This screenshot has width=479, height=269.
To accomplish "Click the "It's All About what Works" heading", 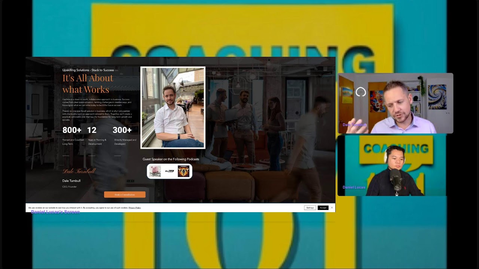I will 88,84.
